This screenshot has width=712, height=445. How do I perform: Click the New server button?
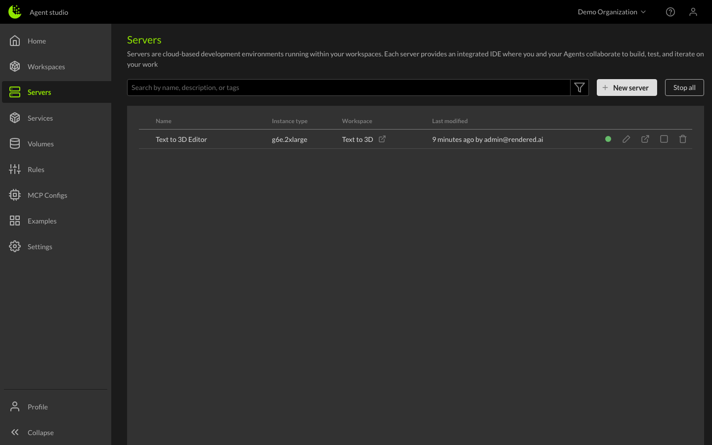click(x=626, y=88)
